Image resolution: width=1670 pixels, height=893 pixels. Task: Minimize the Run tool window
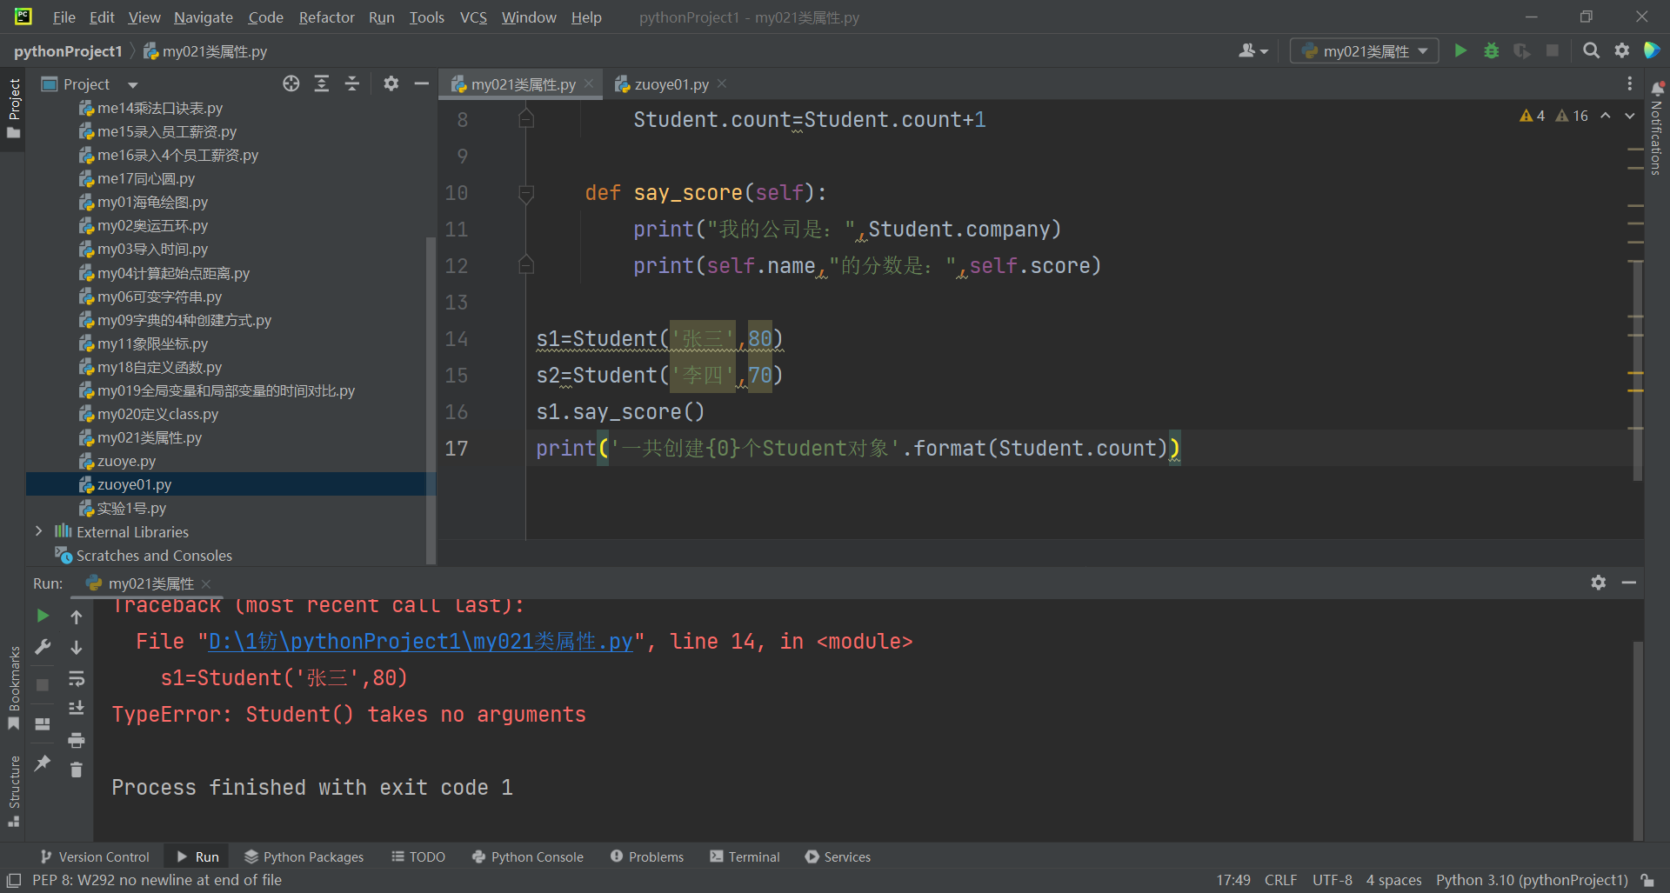point(1629,583)
